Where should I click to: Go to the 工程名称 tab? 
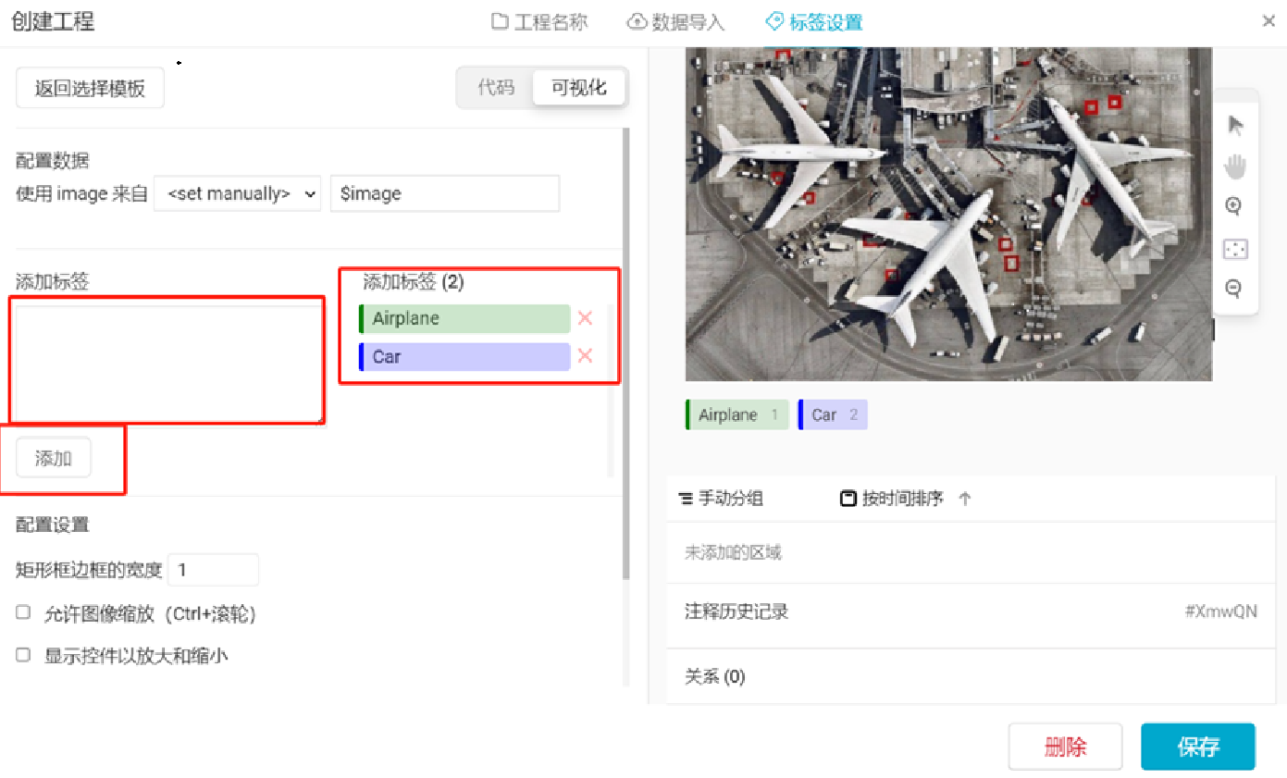click(539, 22)
